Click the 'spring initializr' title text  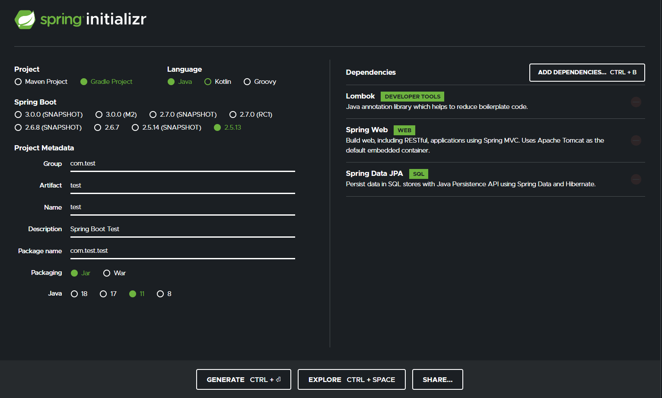[x=93, y=19]
